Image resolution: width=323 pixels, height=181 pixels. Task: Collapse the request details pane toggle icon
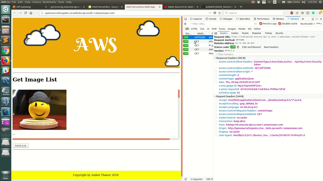pyautogui.click(x=216, y=33)
